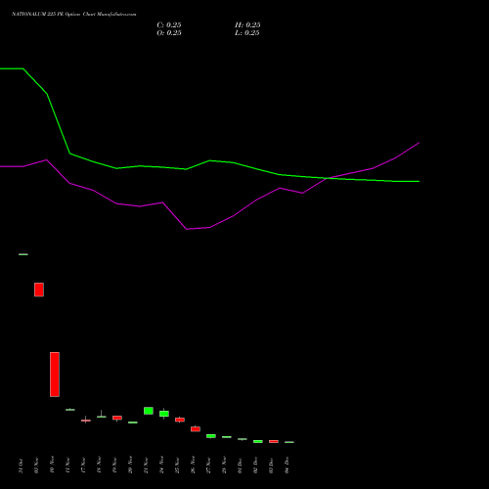Select the 24 Nov date label
This screenshot has height=489, width=489.
coord(161,466)
